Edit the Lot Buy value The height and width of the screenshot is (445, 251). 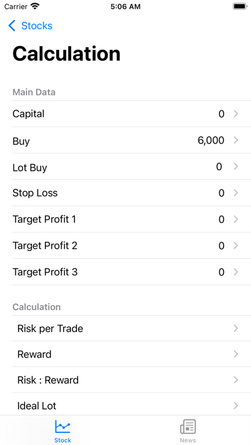[219, 167]
